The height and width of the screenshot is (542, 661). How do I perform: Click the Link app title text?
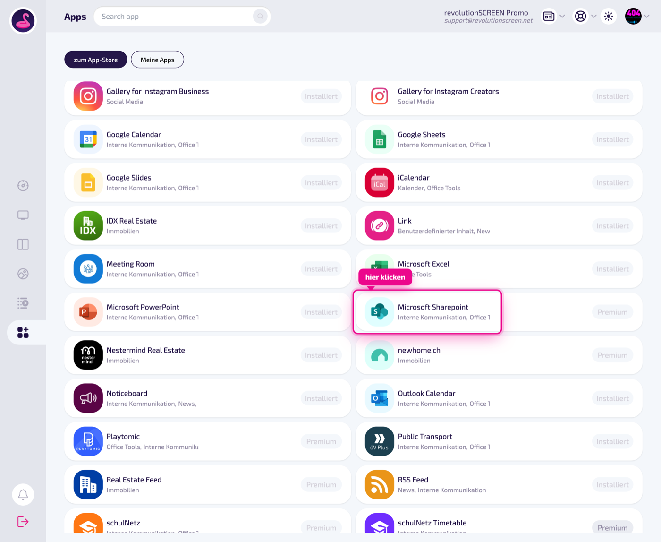click(405, 221)
